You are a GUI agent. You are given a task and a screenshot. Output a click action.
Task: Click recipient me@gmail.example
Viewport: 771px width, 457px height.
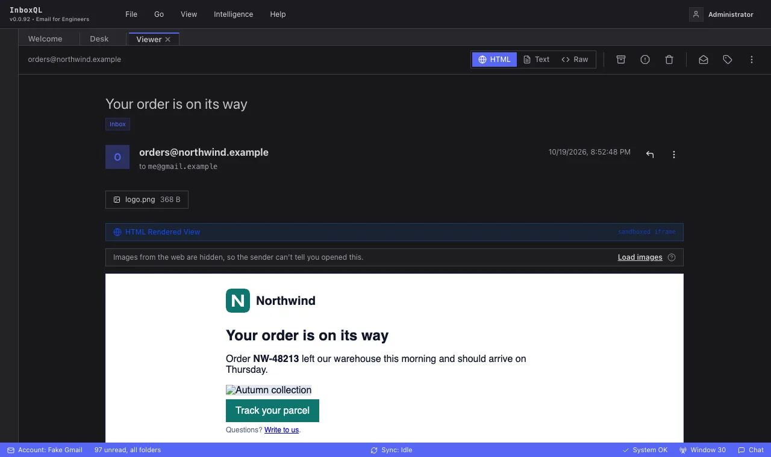tap(183, 167)
